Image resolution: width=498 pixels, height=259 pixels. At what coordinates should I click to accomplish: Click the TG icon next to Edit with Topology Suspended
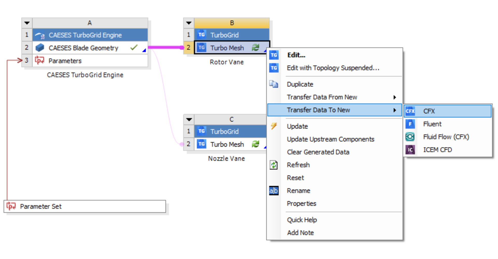pyautogui.click(x=274, y=68)
